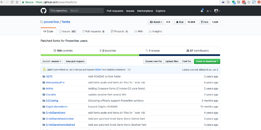This screenshot has width=261, height=130.
Task: Switch to the Pull requests 8 tab
Action: click(94, 31)
